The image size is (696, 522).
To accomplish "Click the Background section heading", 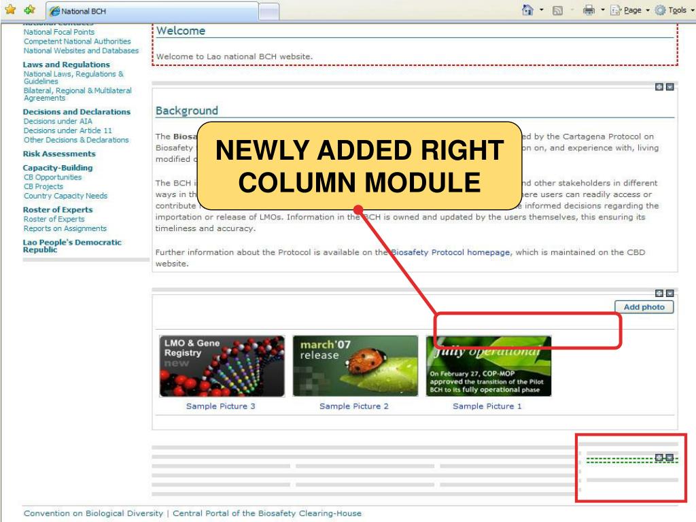I will pos(187,111).
